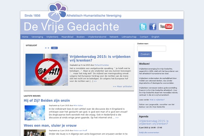Open the Boeken menu item
The width and height of the screenshot is (204, 136).
(81, 37)
